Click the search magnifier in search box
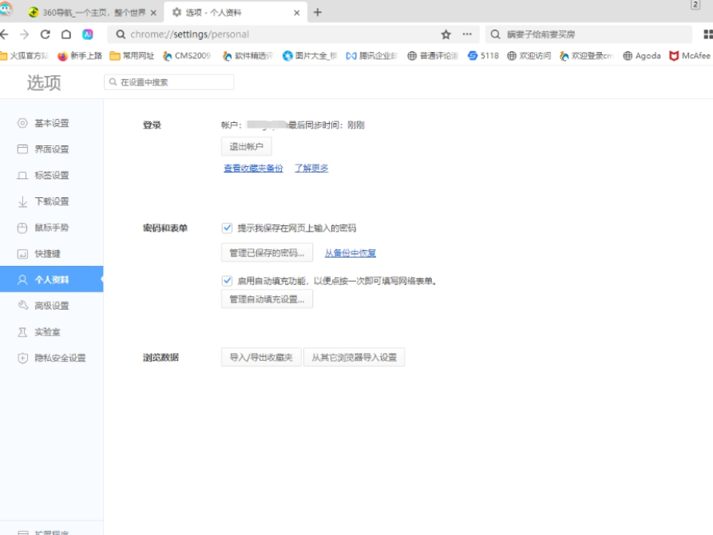The width and height of the screenshot is (713, 535). [x=496, y=34]
